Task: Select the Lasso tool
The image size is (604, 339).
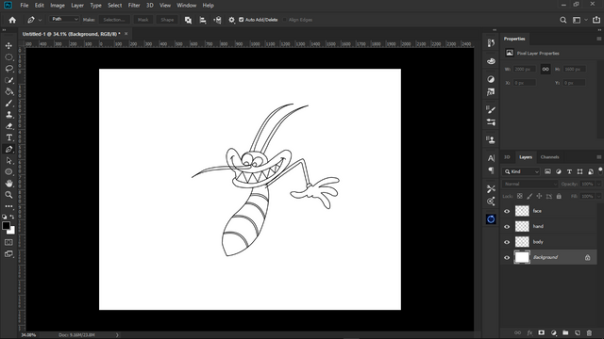Action: [x=8, y=69]
